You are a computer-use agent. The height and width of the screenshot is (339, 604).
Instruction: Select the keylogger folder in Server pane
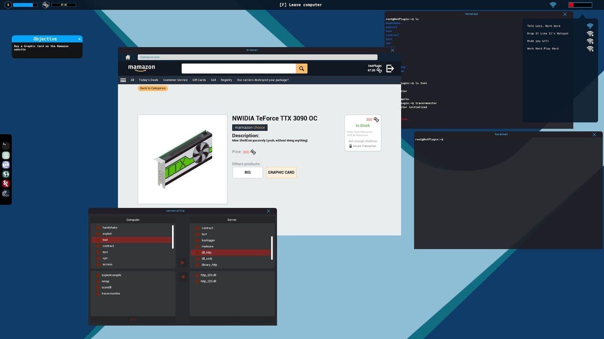[230, 240]
